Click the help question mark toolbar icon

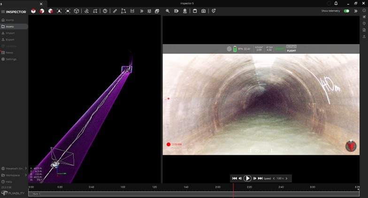(105, 11)
